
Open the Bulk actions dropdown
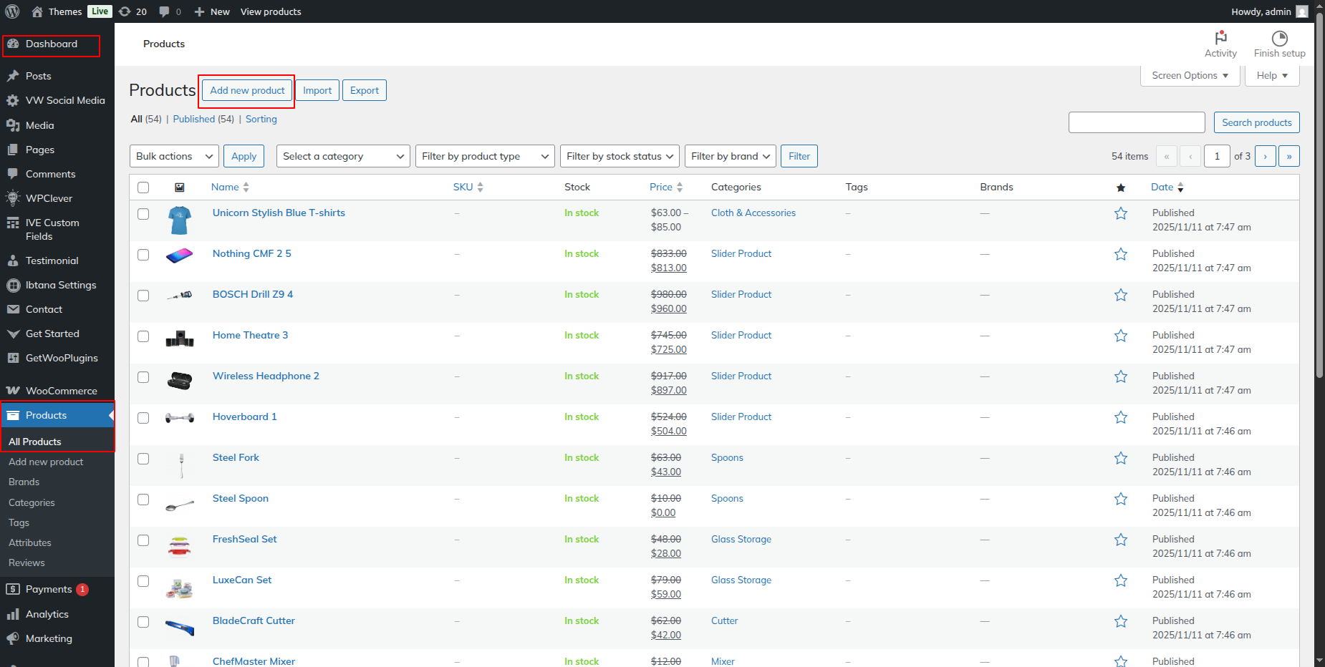[x=175, y=156]
